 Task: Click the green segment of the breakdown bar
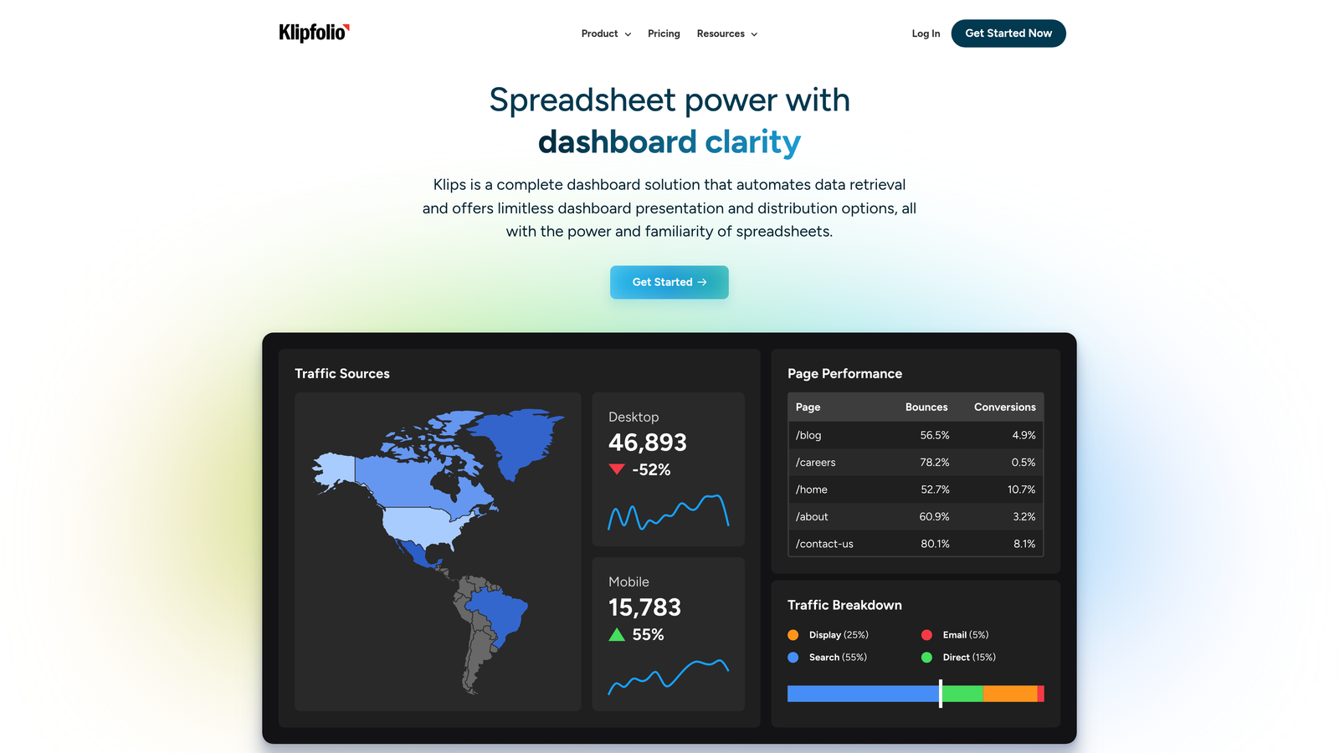click(963, 694)
